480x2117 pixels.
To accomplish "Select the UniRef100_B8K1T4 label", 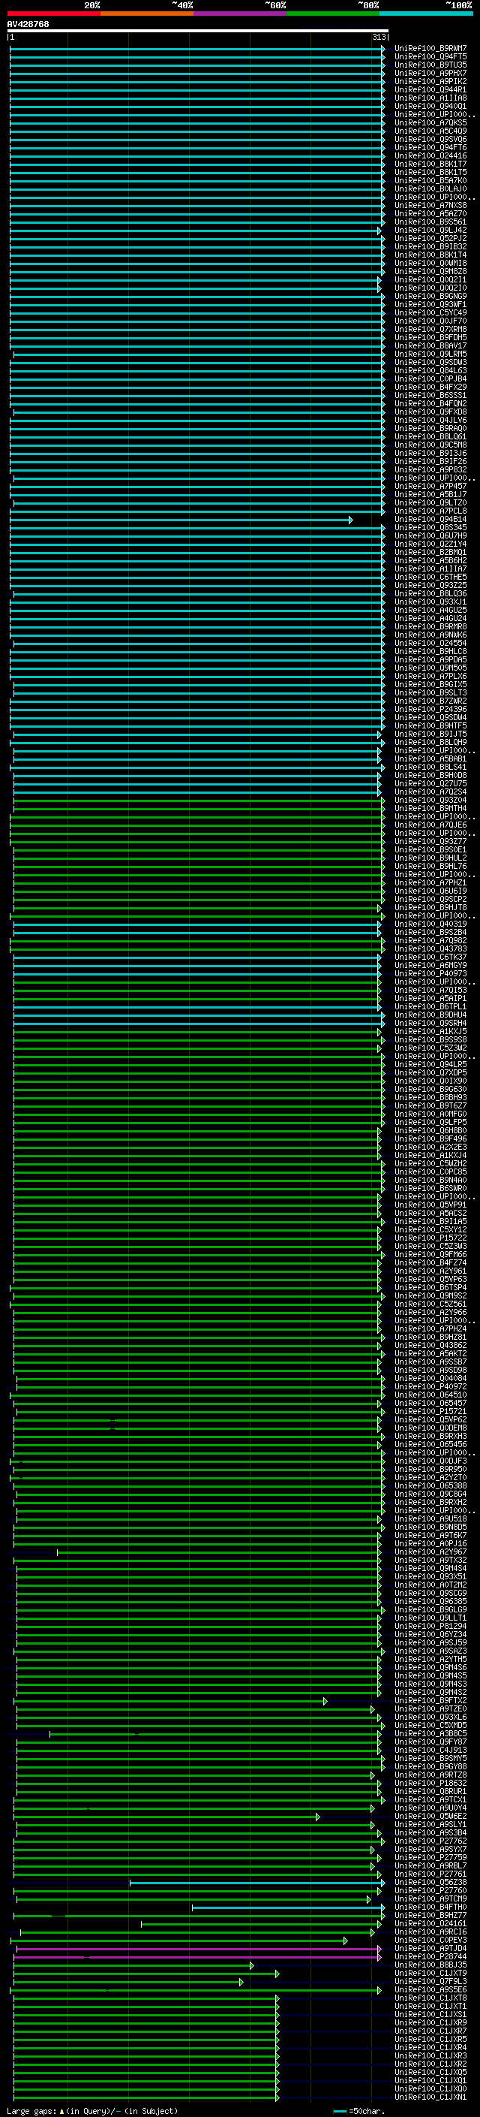I will click(430, 255).
